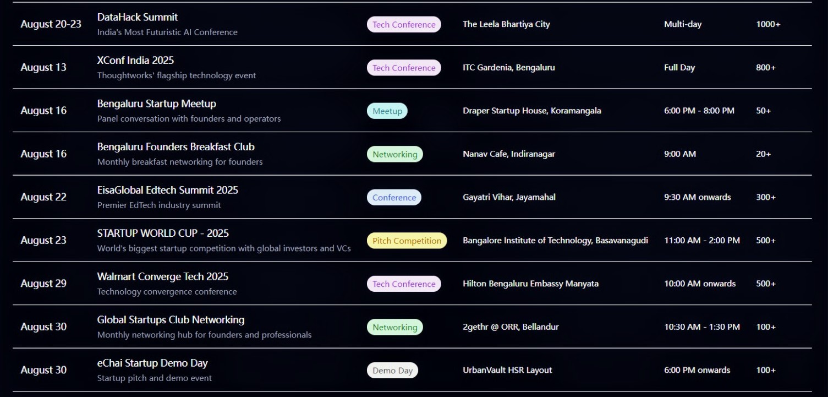Open Global Startups Club Networking event

pyautogui.click(x=171, y=320)
